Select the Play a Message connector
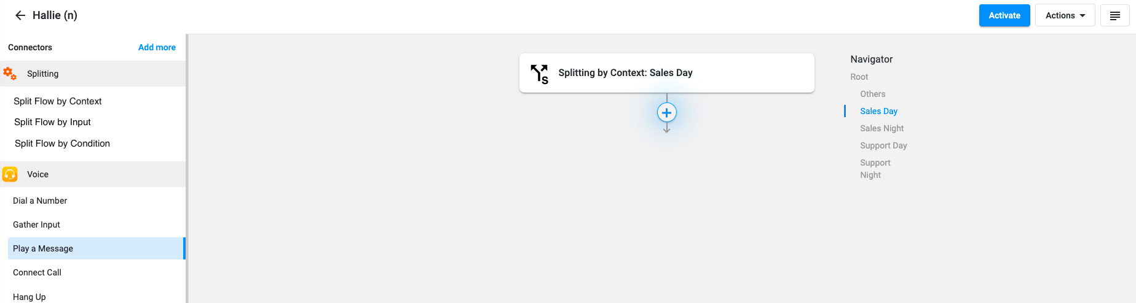 [x=96, y=248]
